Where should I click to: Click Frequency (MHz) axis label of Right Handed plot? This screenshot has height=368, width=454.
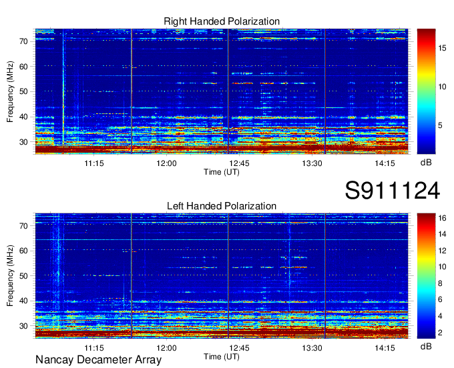coord(10,91)
